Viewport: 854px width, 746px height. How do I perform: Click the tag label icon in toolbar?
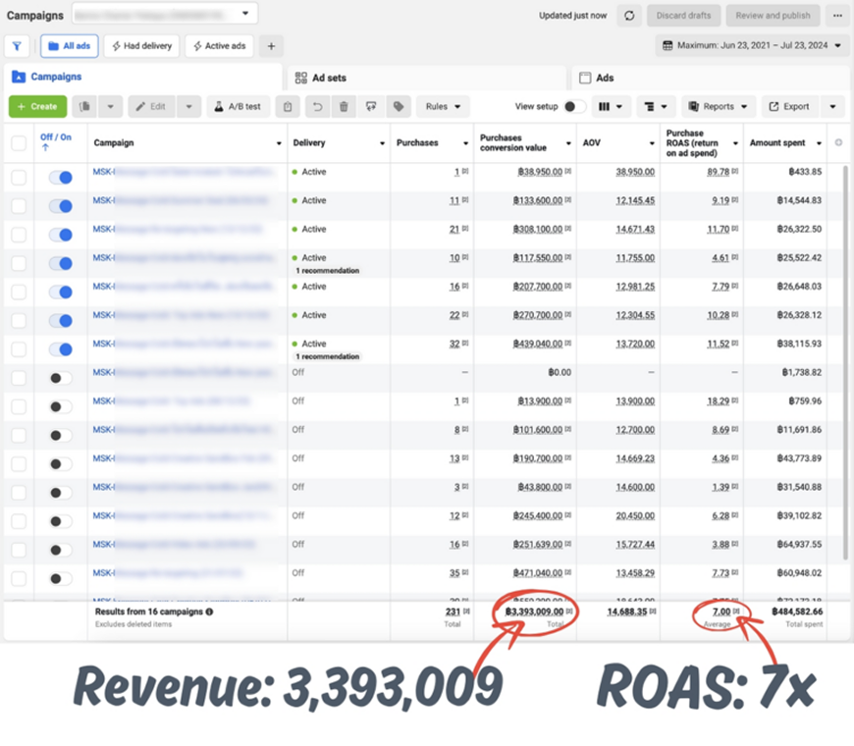pyautogui.click(x=399, y=107)
